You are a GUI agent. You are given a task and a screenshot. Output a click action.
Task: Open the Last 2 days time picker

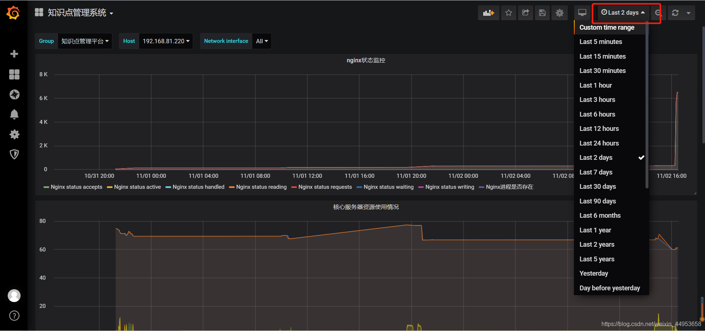623,13
